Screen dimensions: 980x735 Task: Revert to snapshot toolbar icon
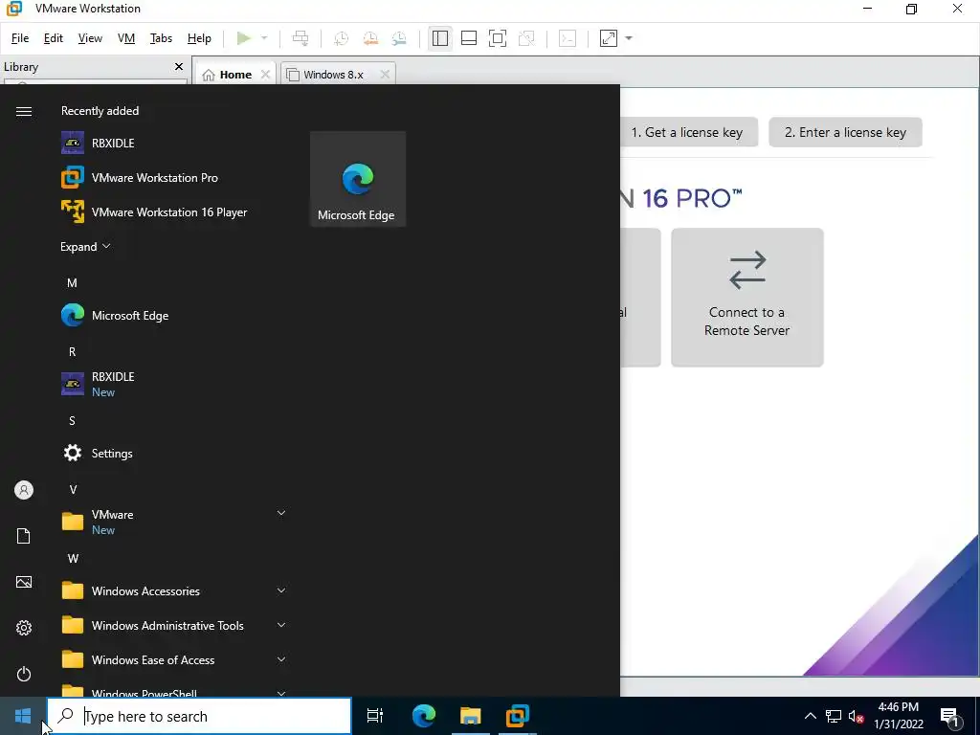(370, 38)
